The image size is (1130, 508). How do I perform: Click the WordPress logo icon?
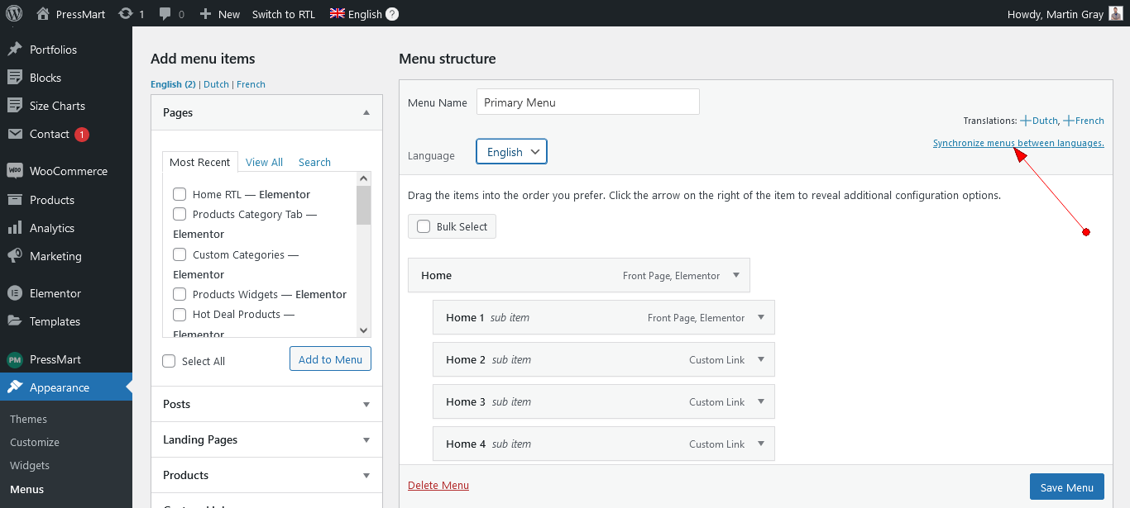click(14, 13)
